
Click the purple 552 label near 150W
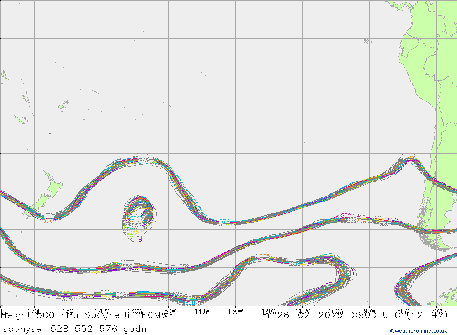point(173,269)
